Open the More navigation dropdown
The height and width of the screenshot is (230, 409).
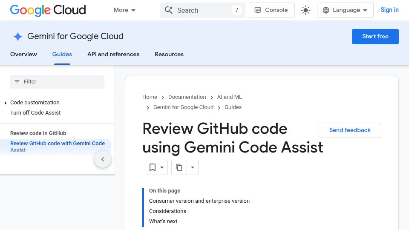tap(124, 10)
